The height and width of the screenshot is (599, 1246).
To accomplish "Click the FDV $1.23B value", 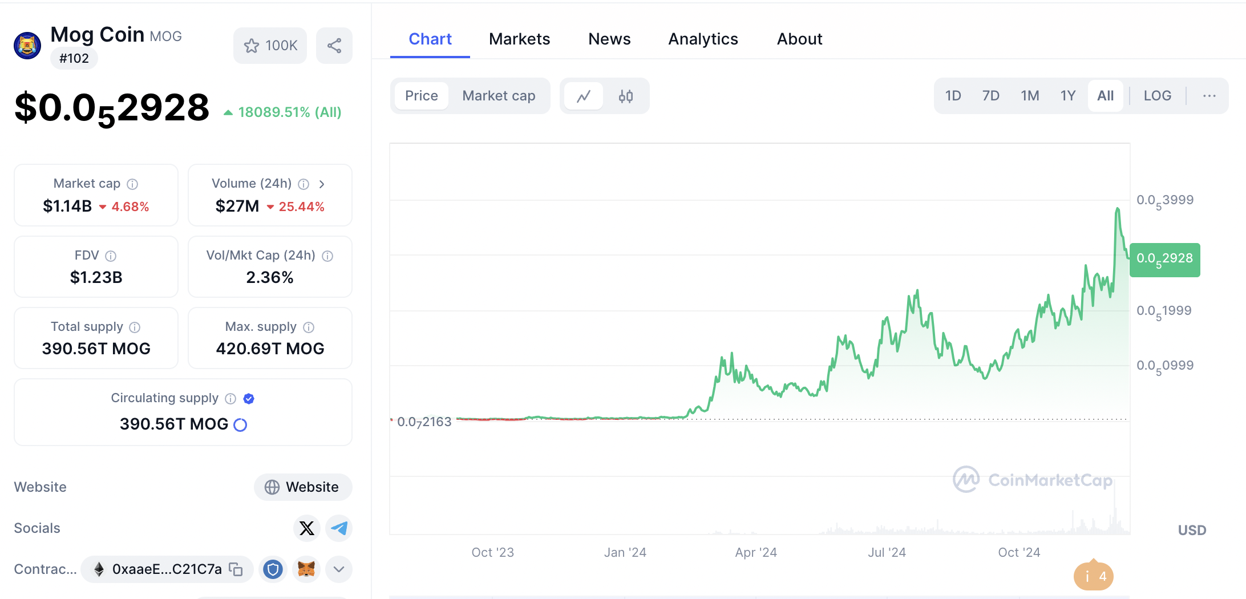I will tap(96, 277).
